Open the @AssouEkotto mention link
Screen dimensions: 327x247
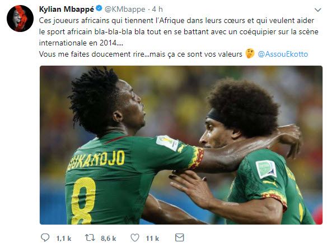click(x=283, y=54)
